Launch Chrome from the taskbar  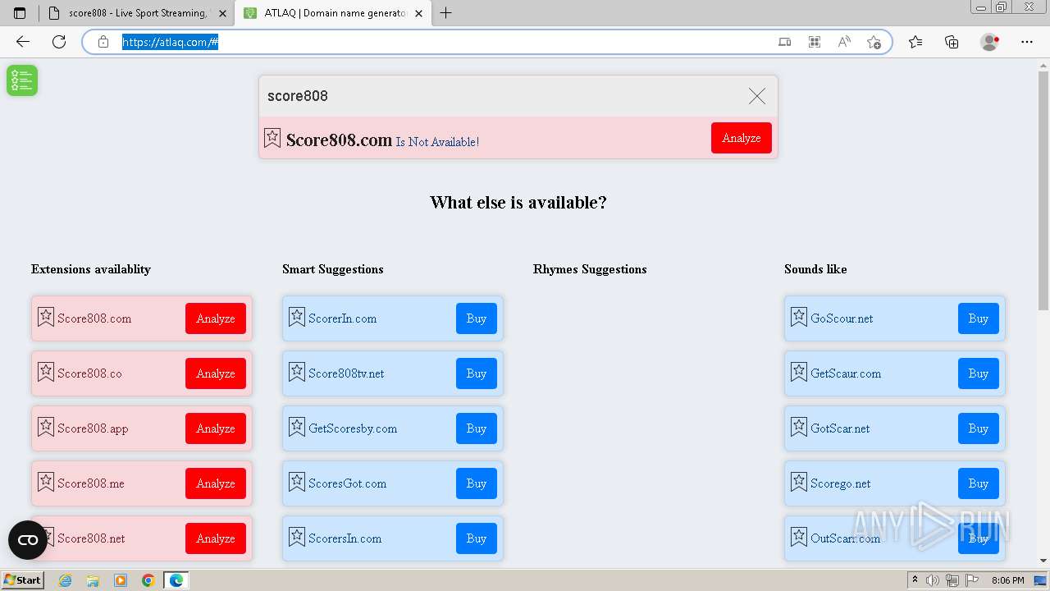148,580
